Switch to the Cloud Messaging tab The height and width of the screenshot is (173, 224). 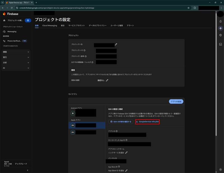coord(50,25)
